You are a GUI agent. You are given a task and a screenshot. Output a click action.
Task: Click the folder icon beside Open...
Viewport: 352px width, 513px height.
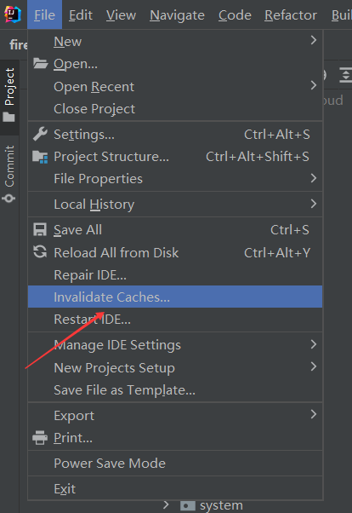[40, 63]
